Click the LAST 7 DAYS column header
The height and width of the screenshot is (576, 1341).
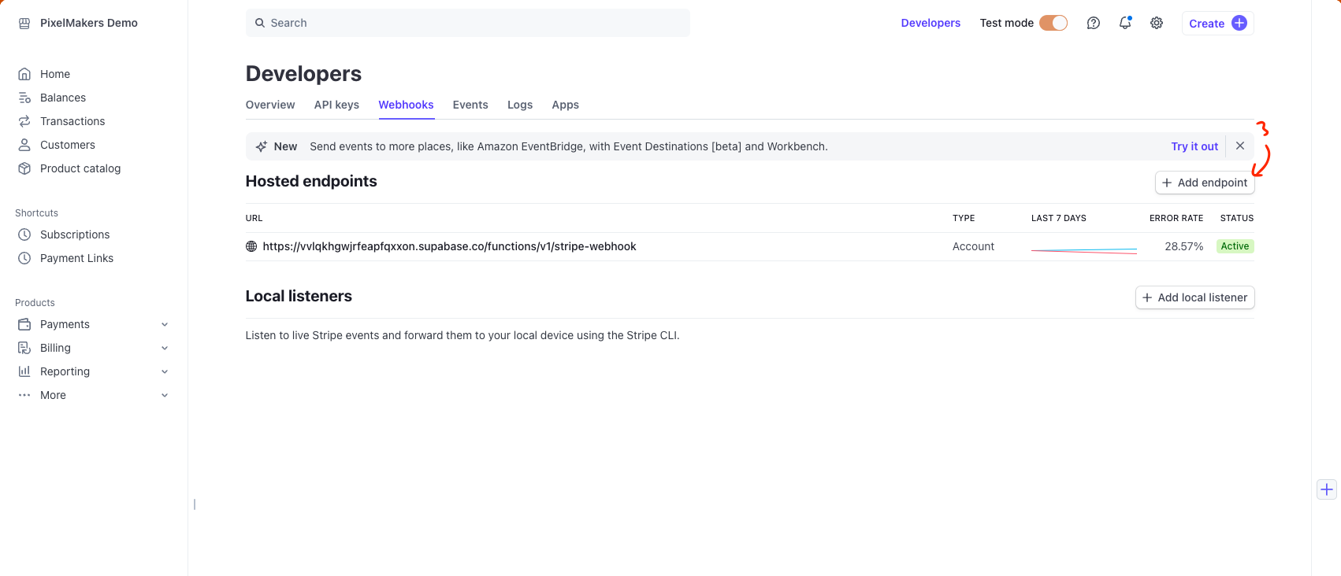pyautogui.click(x=1059, y=218)
